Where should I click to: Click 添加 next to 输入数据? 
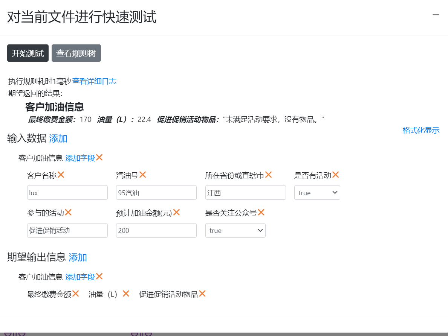58,138
